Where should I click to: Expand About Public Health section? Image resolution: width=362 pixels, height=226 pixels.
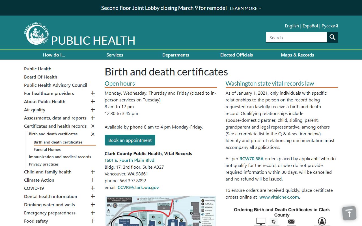pyautogui.click(x=92, y=101)
